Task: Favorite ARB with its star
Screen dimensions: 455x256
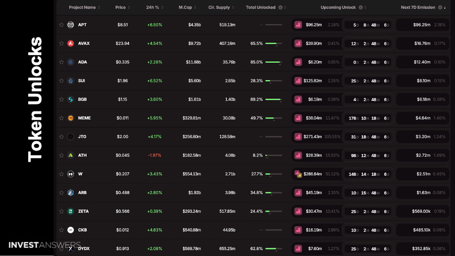Action: coord(61,193)
